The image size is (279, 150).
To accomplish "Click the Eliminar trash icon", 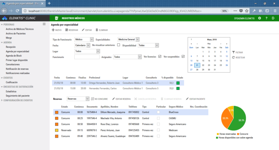I will (x=97, y=30).
